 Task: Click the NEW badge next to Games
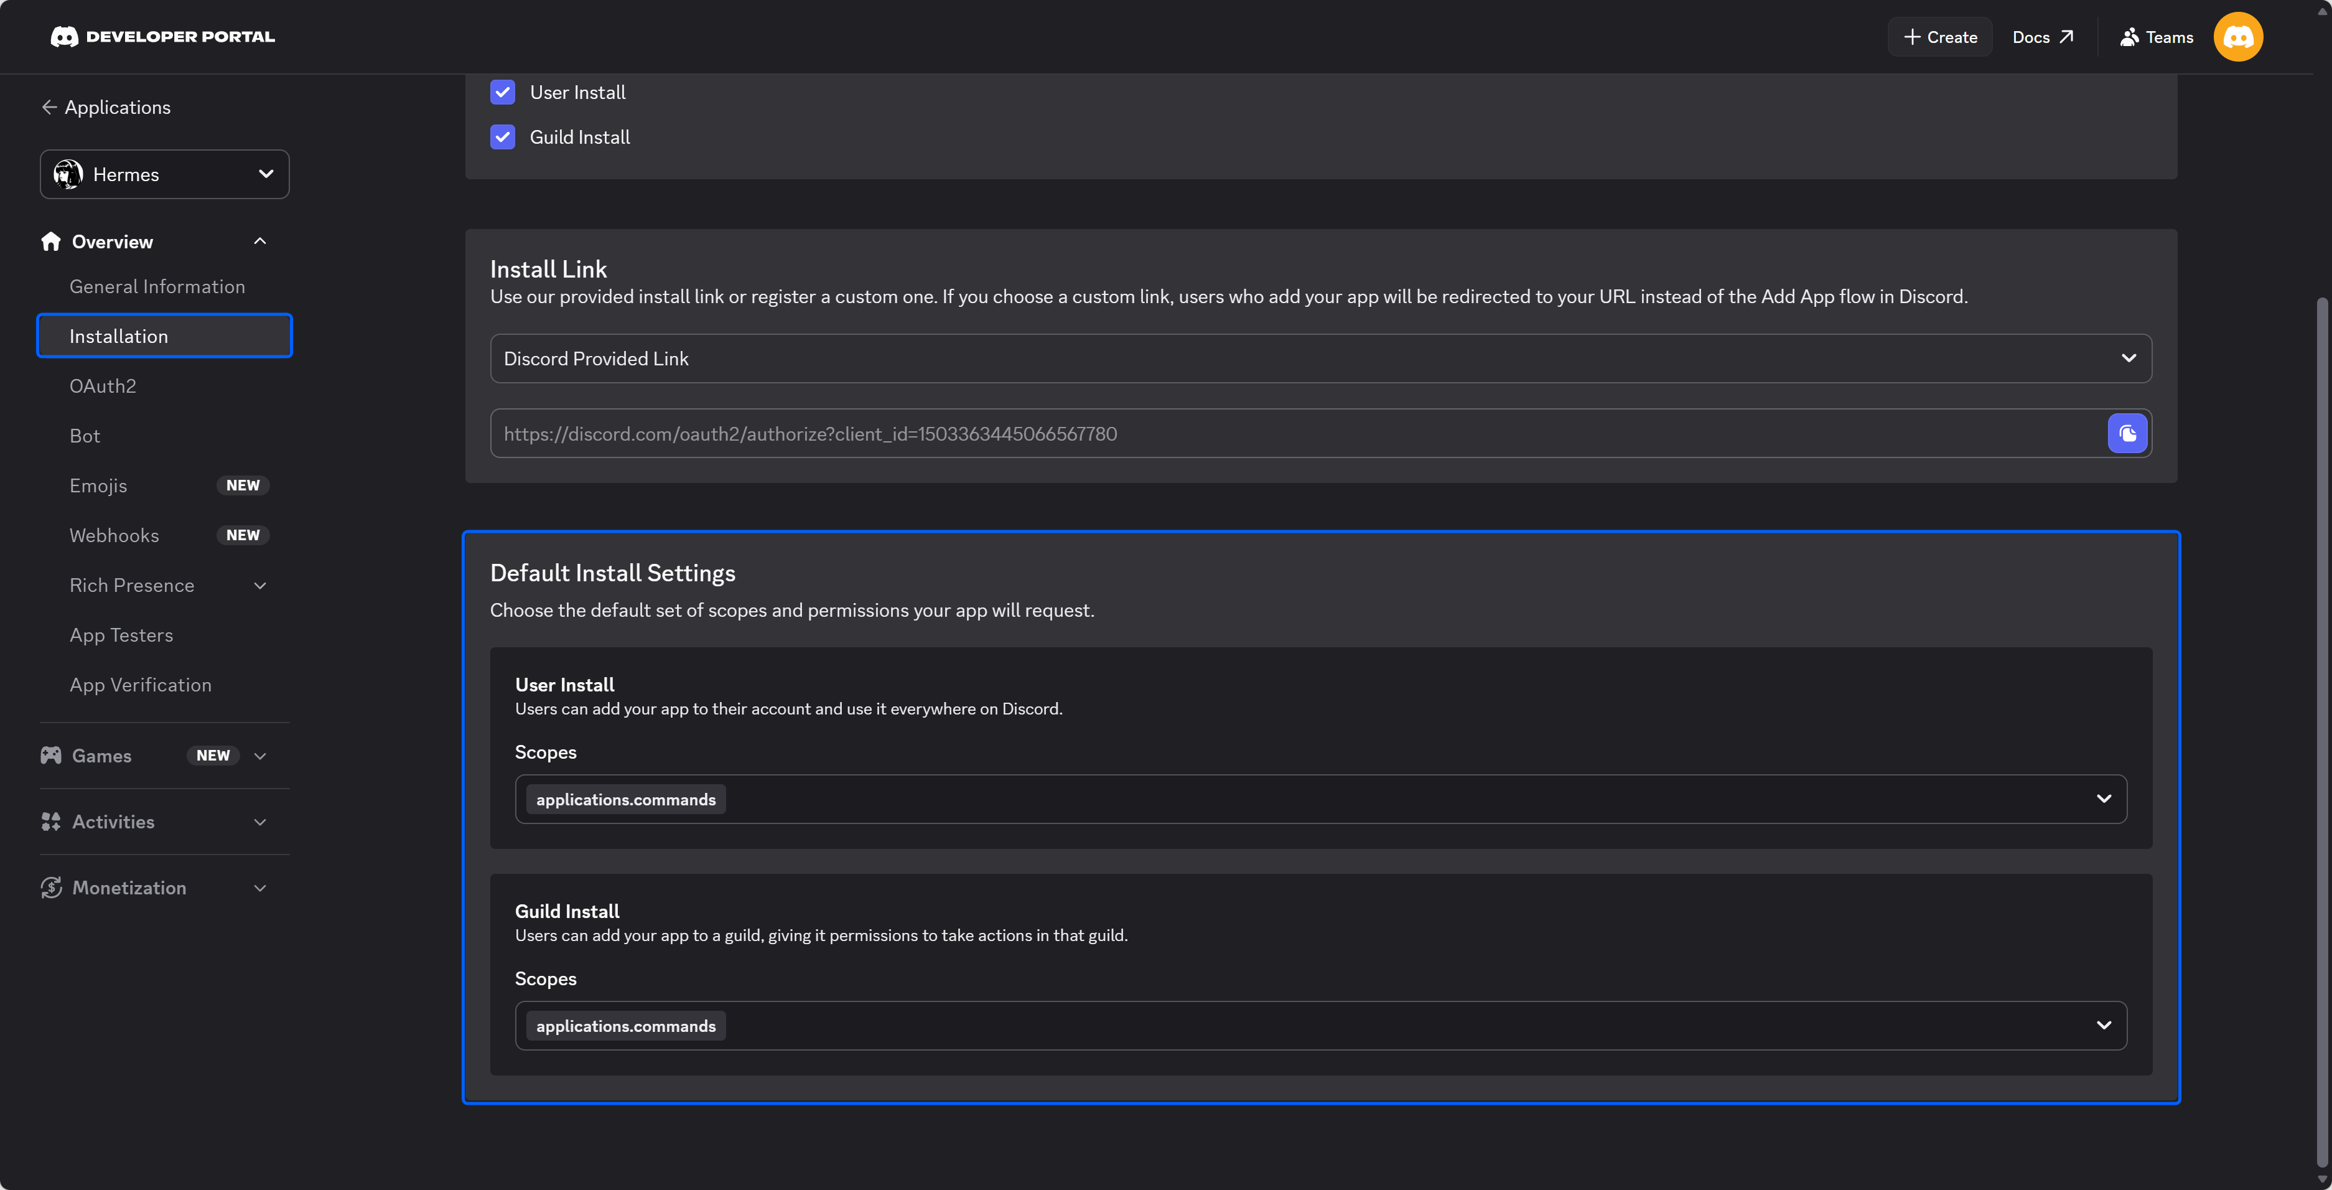(213, 756)
